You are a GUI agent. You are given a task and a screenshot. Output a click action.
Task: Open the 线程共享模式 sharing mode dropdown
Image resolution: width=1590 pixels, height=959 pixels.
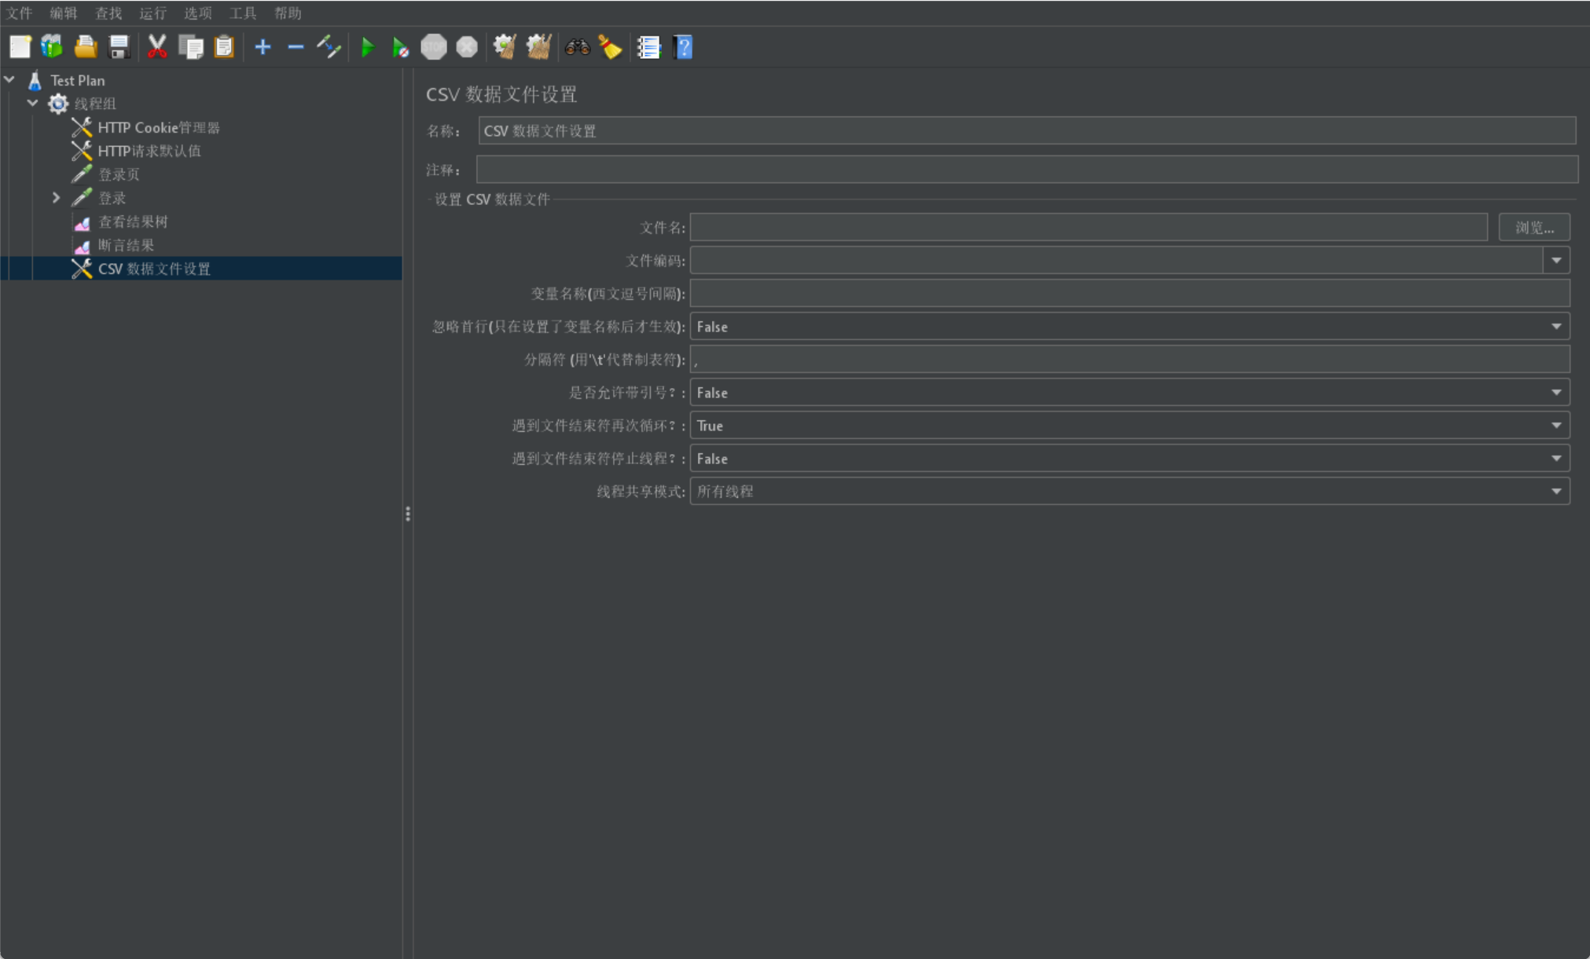pyautogui.click(x=1555, y=492)
